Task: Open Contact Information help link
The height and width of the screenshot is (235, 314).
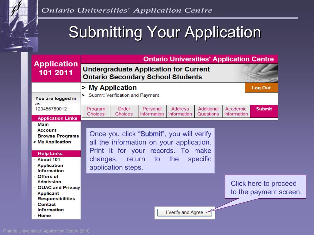Action: (x=51, y=207)
